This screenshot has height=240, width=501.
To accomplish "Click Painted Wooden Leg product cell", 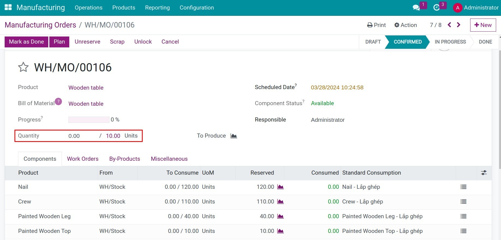I will coord(44,216).
